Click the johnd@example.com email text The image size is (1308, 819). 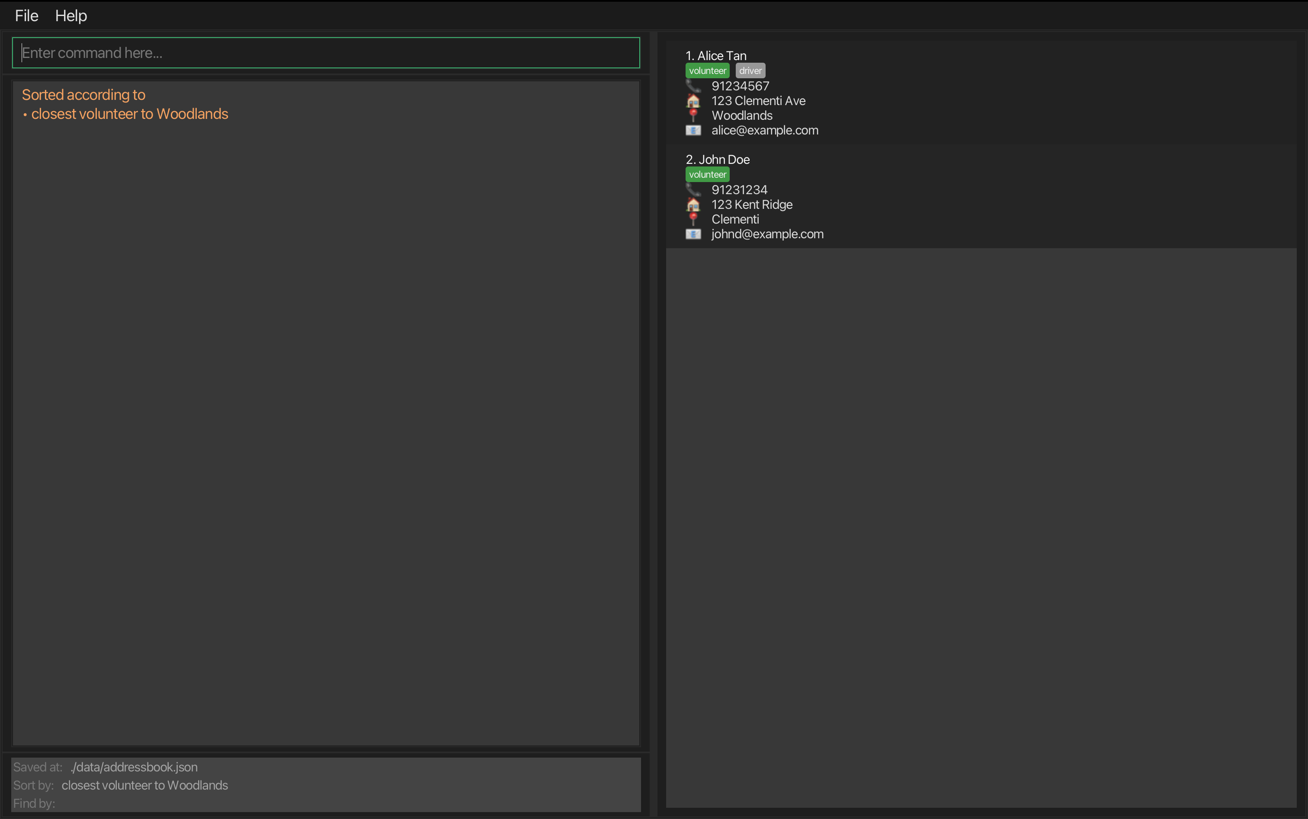click(x=767, y=234)
